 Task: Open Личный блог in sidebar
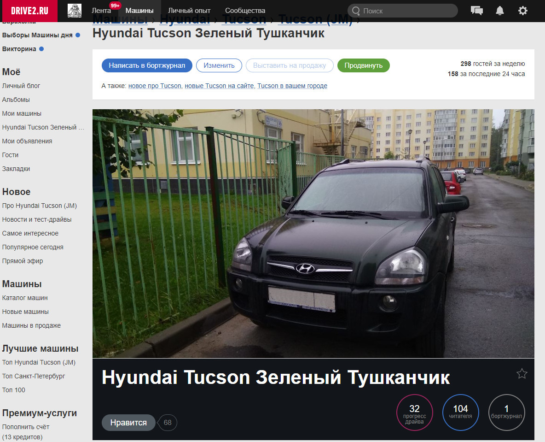click(21, 86)
